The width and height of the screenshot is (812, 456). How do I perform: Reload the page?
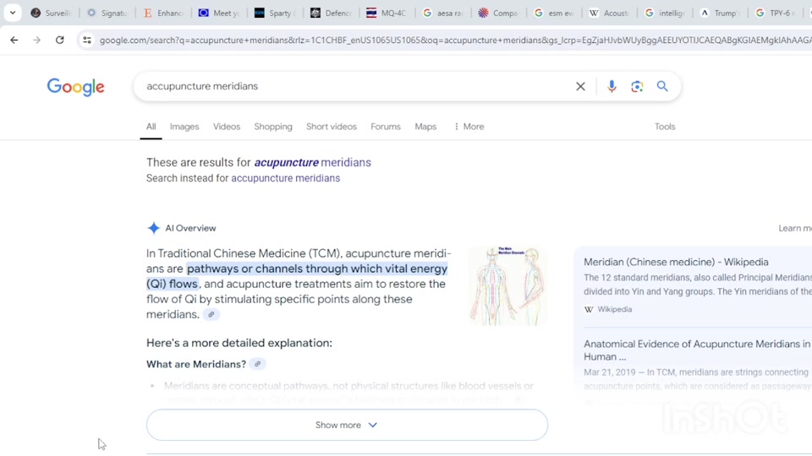(59, 40)
